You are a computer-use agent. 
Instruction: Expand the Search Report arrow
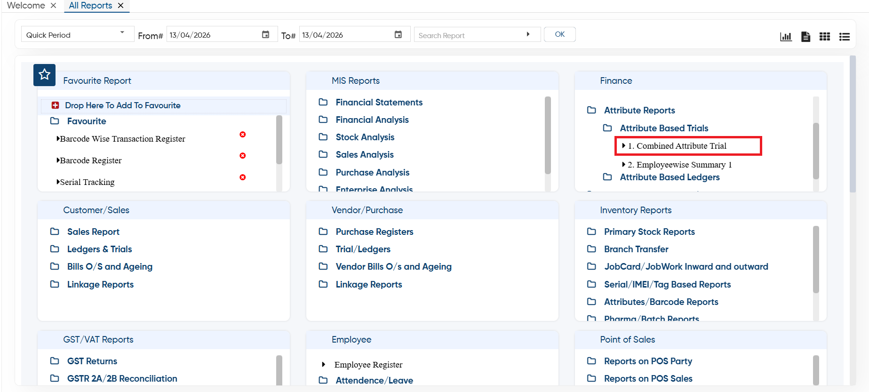point(528,34)
